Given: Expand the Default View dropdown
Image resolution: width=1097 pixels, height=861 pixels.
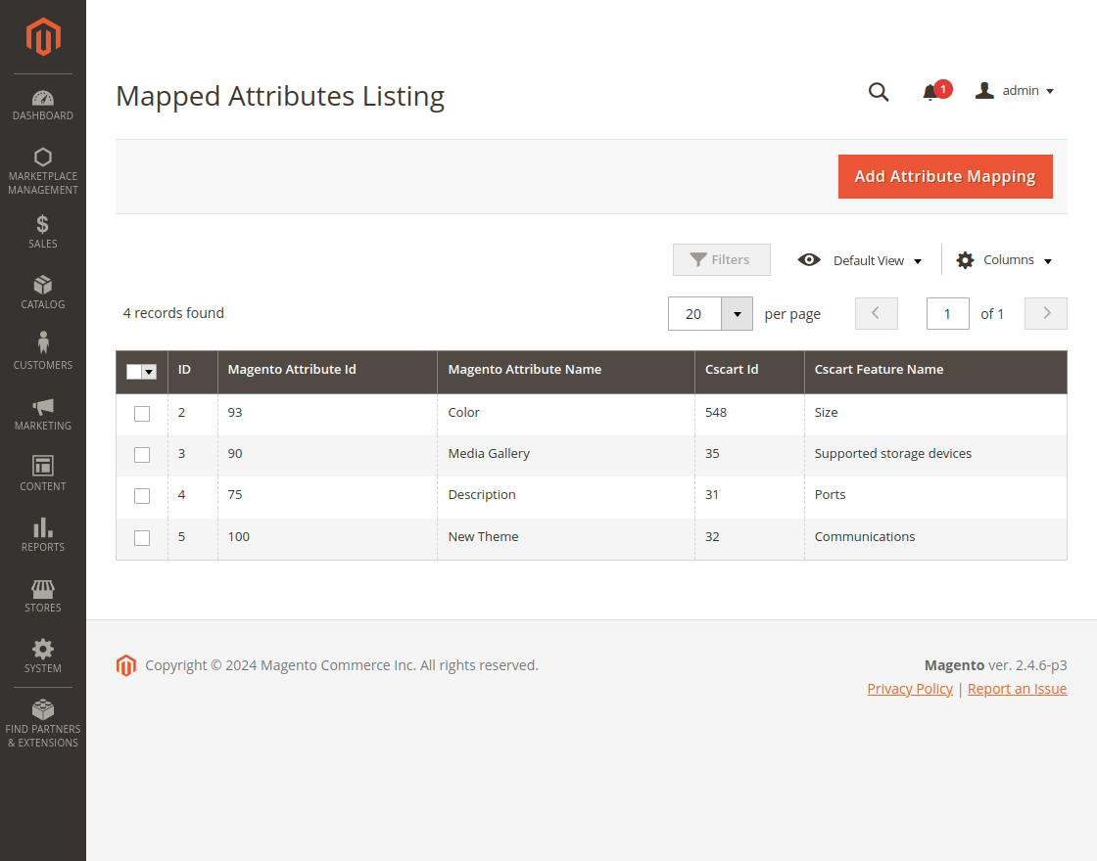Looking at the screenshot, I should coord(860,260).
